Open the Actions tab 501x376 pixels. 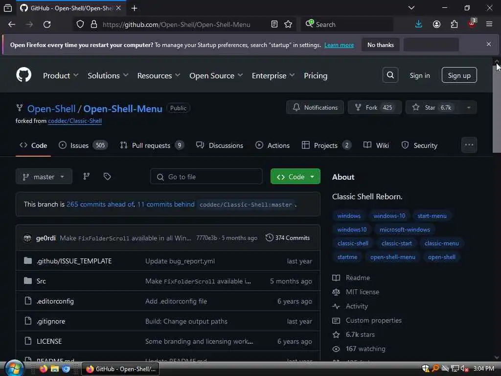click(x=273, y=145)
